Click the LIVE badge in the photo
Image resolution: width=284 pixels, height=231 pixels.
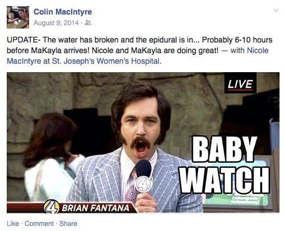coord(240,83)
